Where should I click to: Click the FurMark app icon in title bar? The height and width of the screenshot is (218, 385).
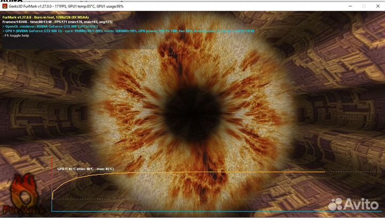[5, 6]
